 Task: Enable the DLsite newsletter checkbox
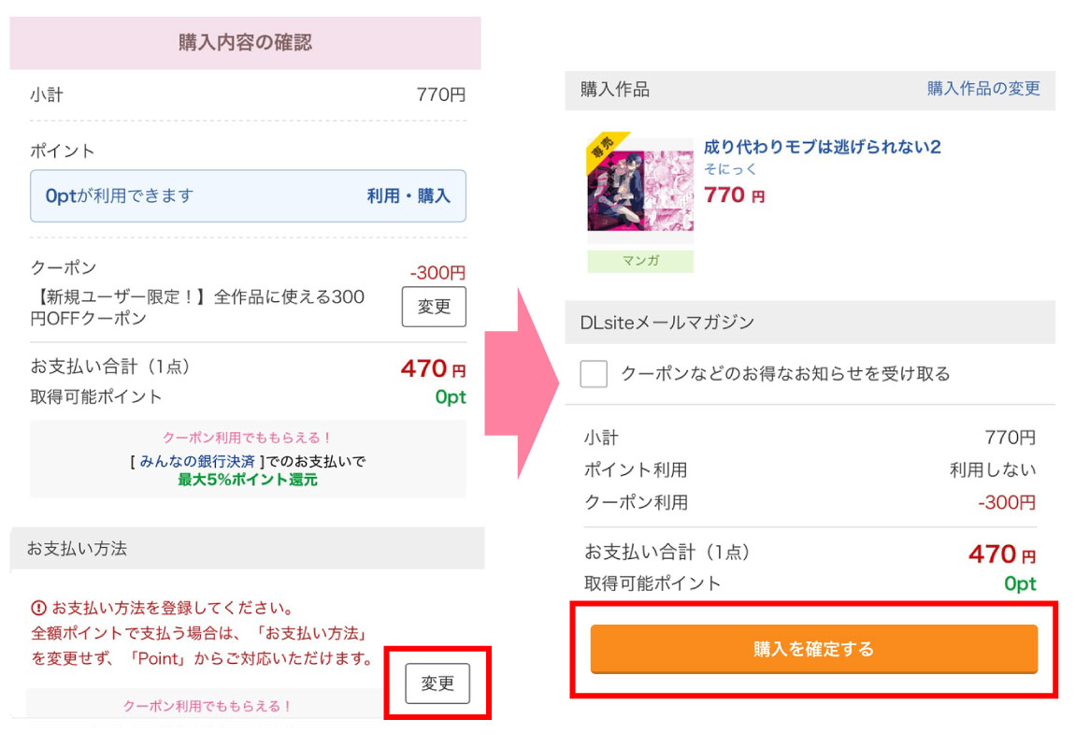coord(594,374)
